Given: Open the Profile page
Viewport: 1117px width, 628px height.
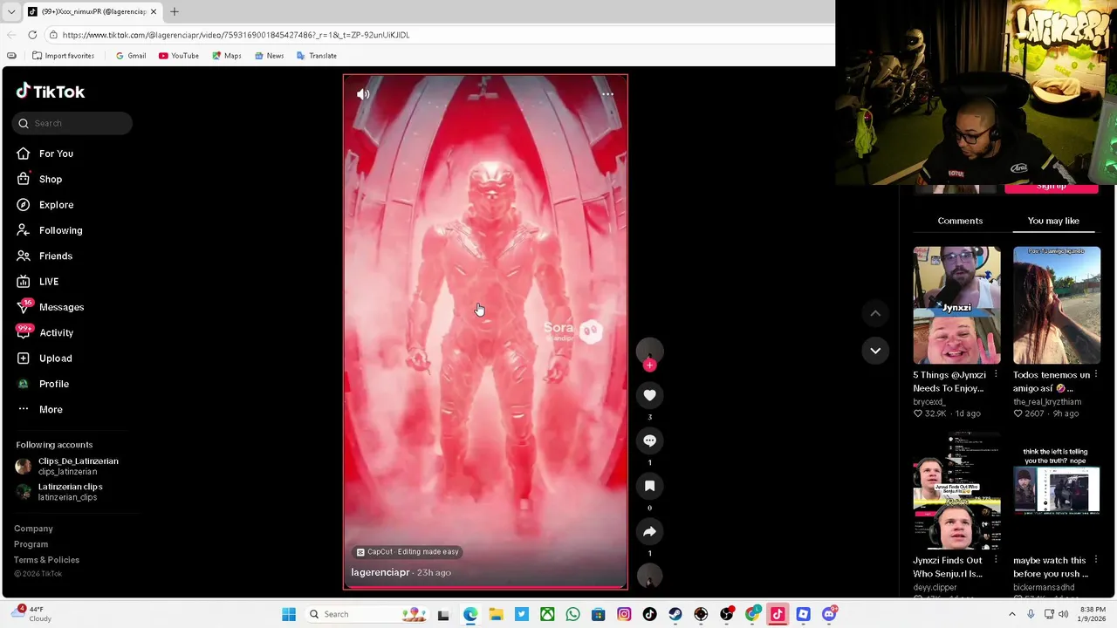Looking at the screenshot, I should (54, 384).
